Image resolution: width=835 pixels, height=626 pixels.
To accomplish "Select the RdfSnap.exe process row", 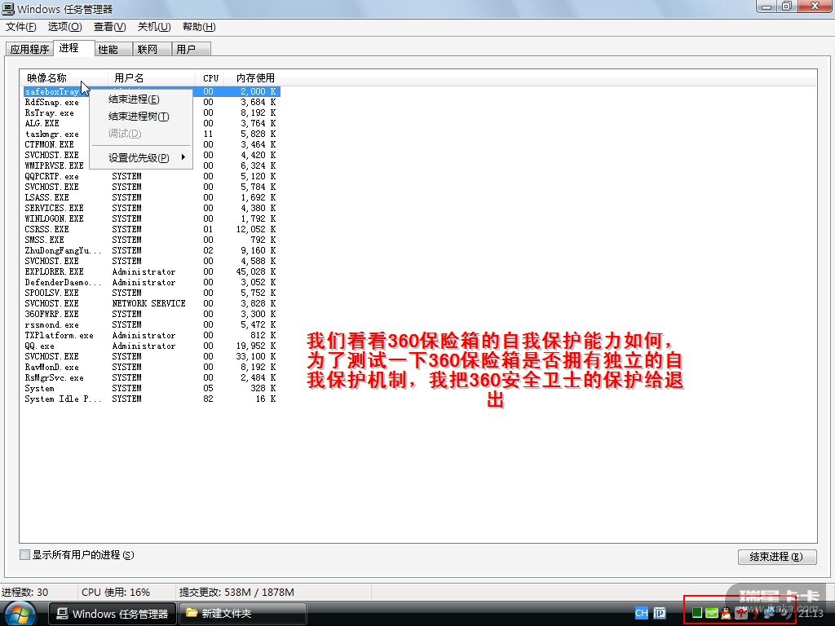I will click(151, 102).
